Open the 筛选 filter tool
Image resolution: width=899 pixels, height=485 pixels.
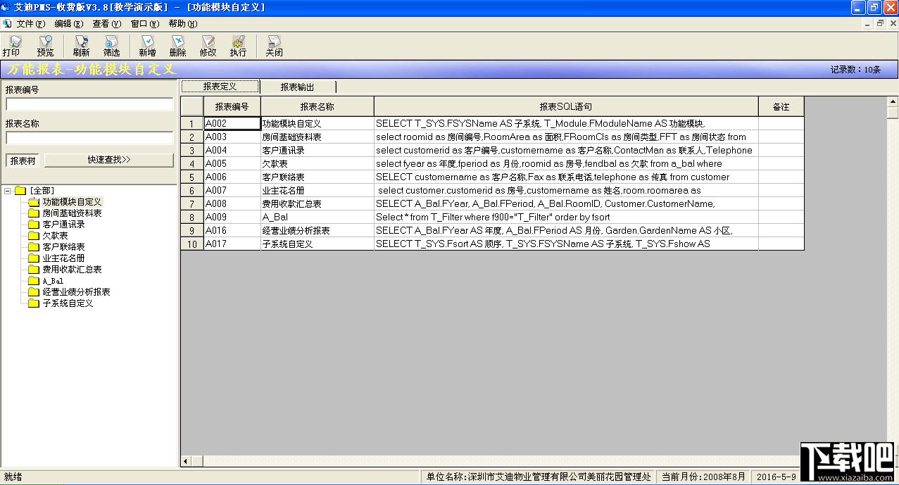tap(111, 46)
